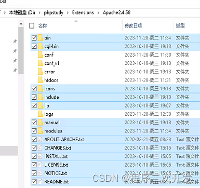
Task: Click the INSTALL.txt file icon
Action: [40, 156]
